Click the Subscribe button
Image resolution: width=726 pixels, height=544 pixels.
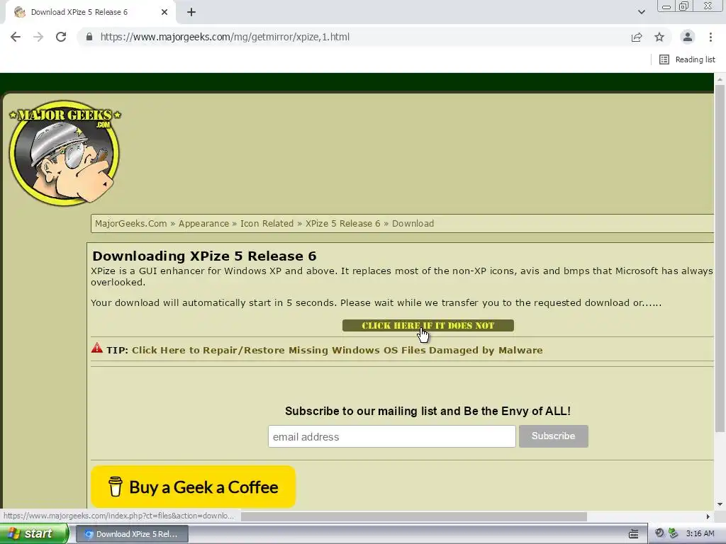coord(553,436)
